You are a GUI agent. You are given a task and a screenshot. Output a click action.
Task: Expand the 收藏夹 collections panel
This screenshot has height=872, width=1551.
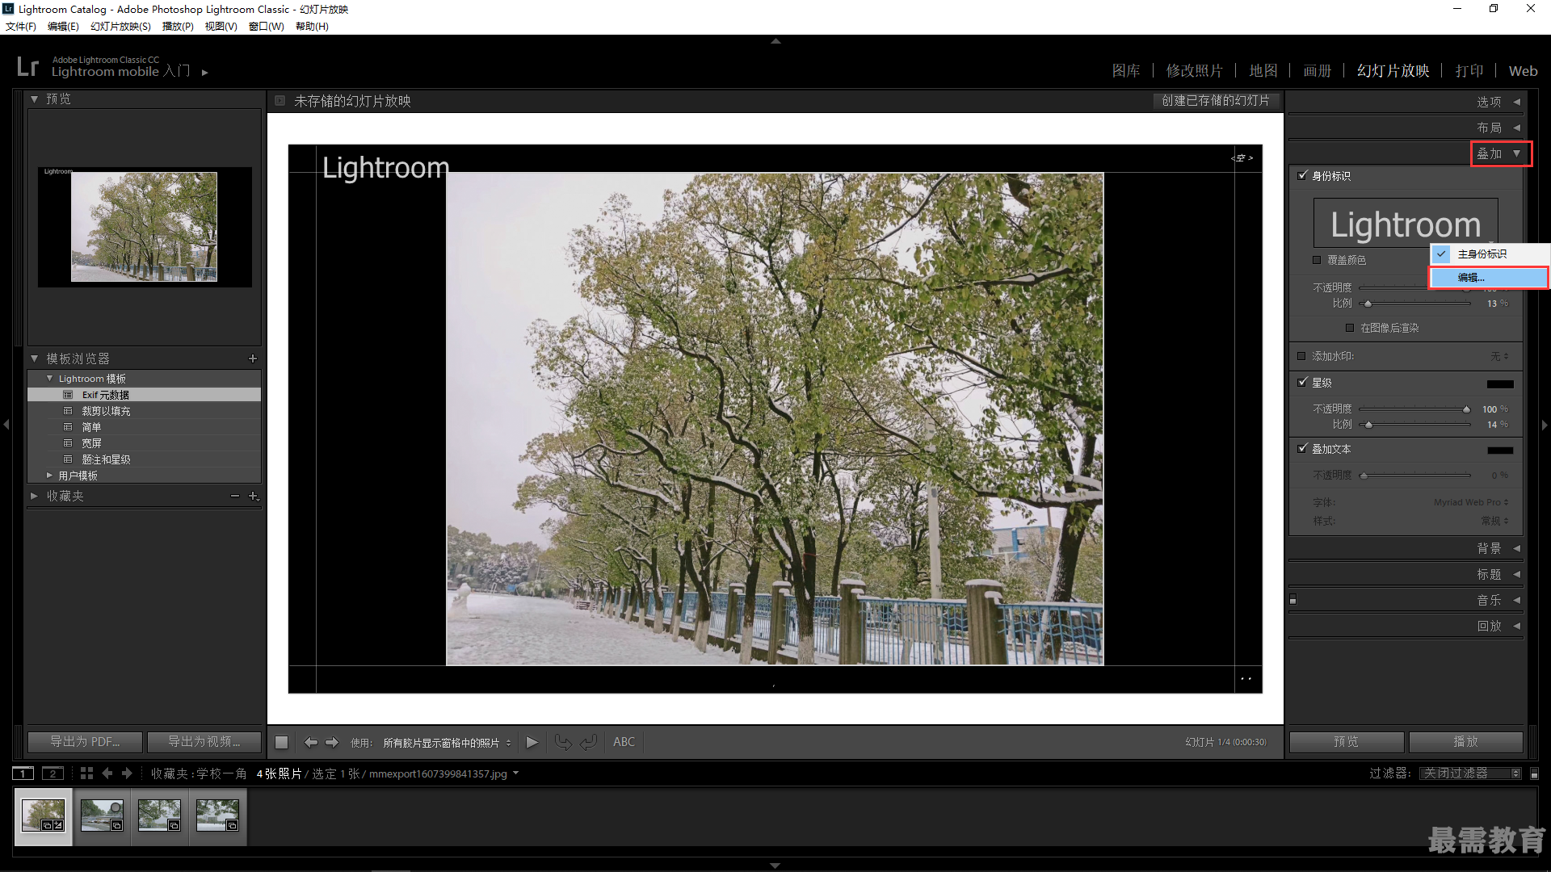[x=34, y=496]
